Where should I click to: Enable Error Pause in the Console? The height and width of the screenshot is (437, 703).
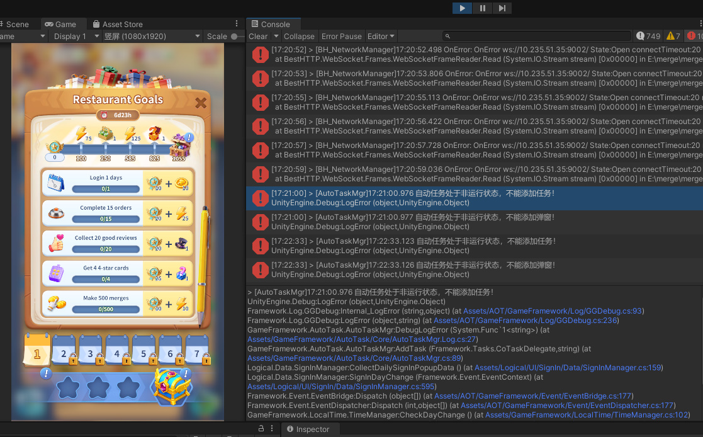[341, 36]
